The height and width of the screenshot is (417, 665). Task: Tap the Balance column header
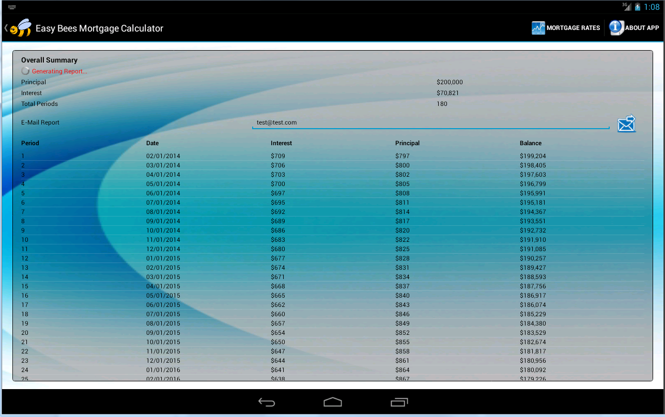click(531, 143)
